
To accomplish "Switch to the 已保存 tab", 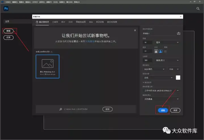I will pyautogui.click(x=55, y=22).
